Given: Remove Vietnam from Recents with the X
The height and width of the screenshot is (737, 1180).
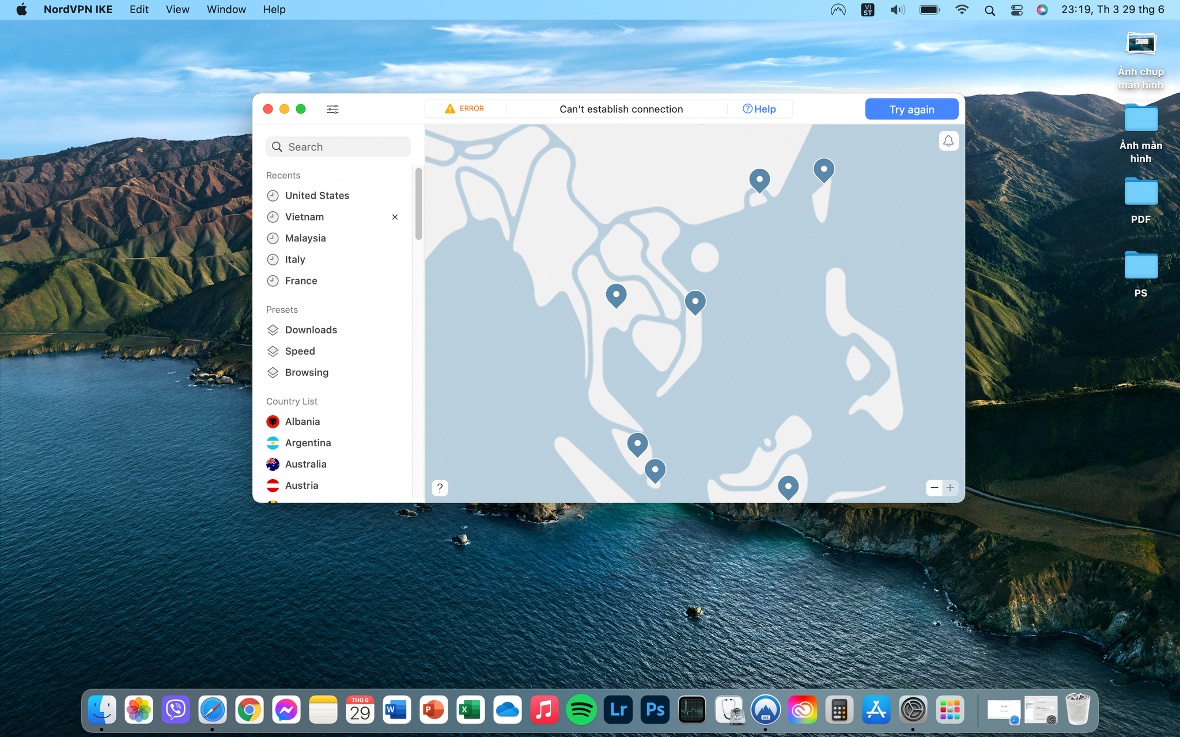Looking at the screenshot, I should click(395, 217).
